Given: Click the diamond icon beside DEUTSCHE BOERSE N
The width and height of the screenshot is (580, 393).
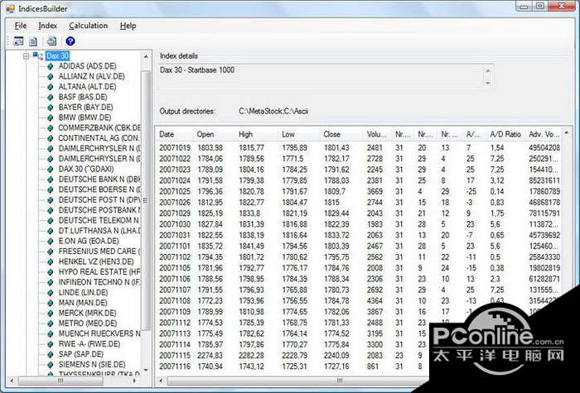Looking at the screenshot, I should [51, 189].
